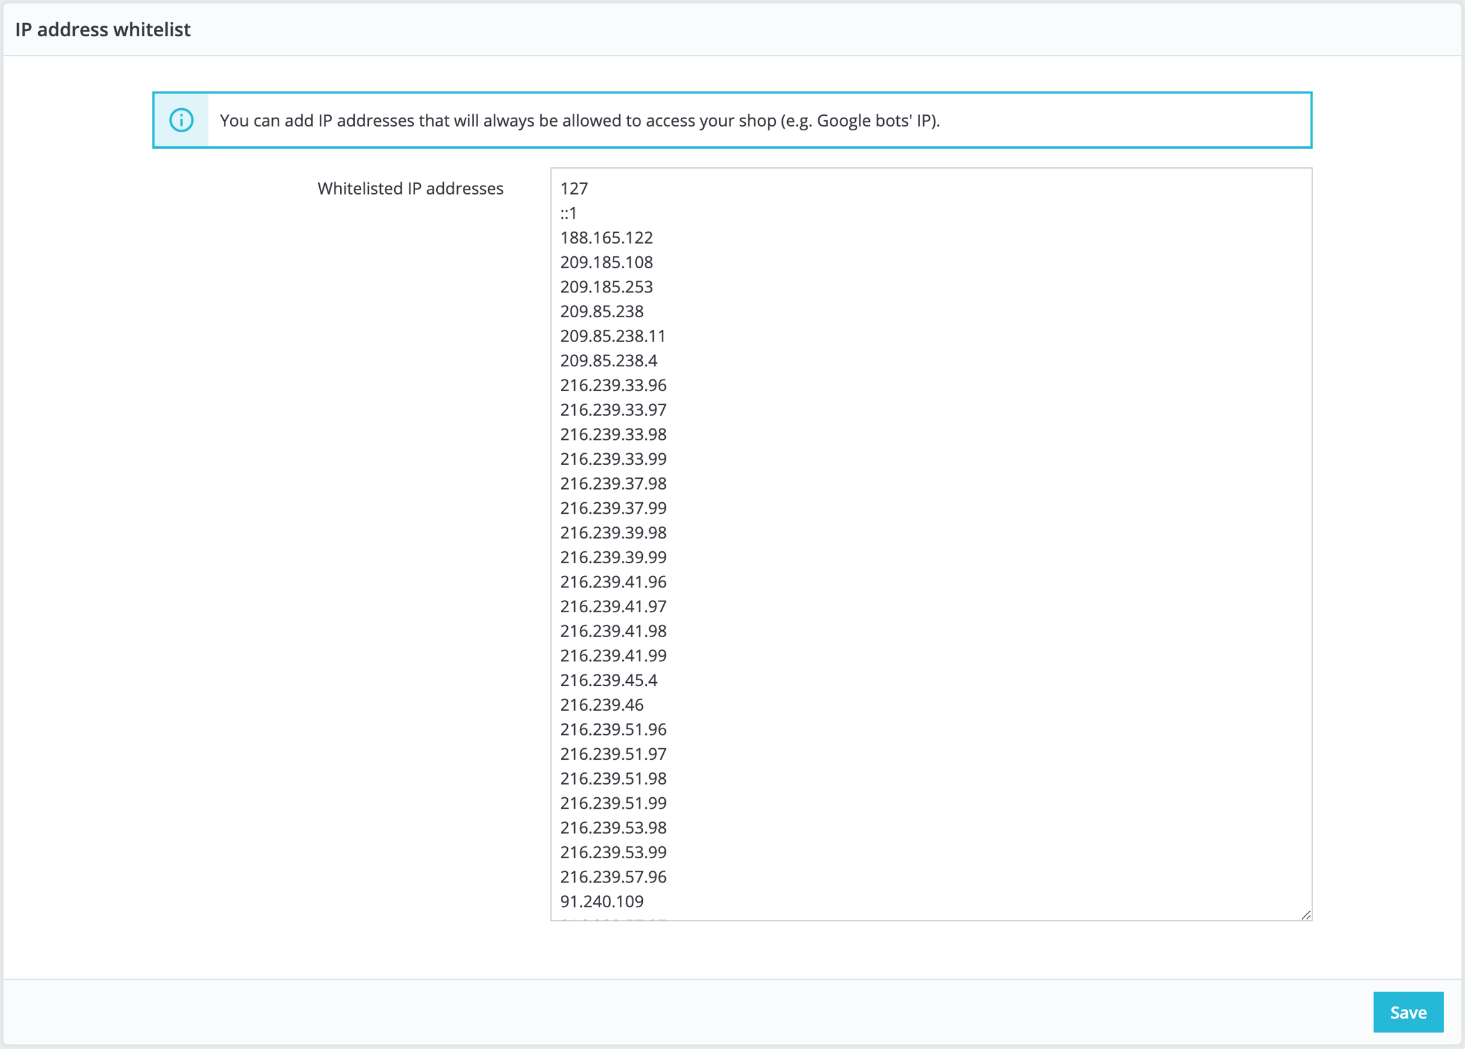
Task: Click the textarea resize handle
Action: point(1305,915)
